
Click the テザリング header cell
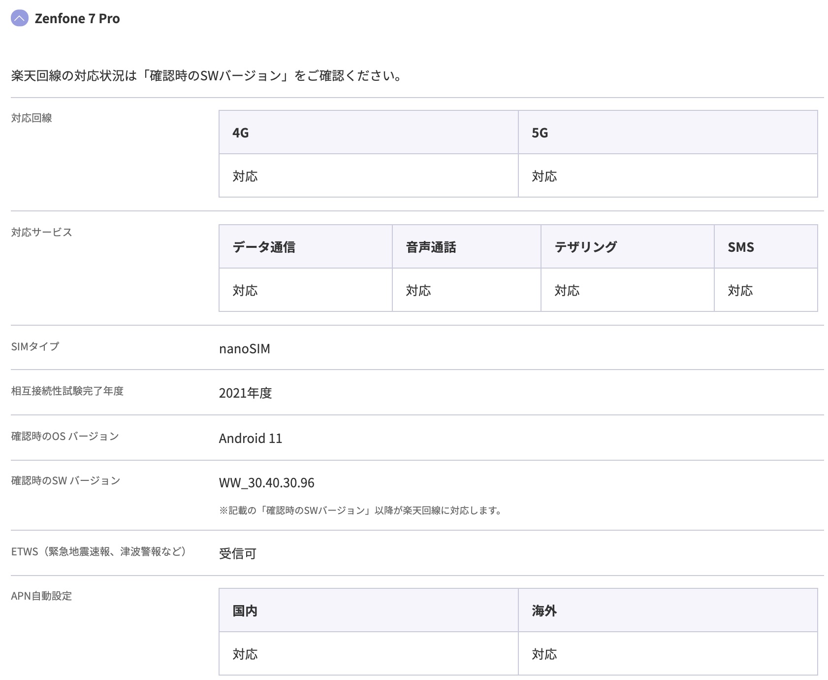coord(586,247)
